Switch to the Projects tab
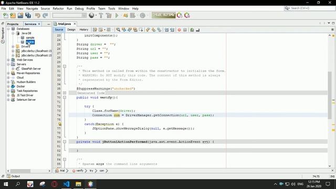Image resolution: width=336 pixels, height=189 pixels. tap(13, 24)
